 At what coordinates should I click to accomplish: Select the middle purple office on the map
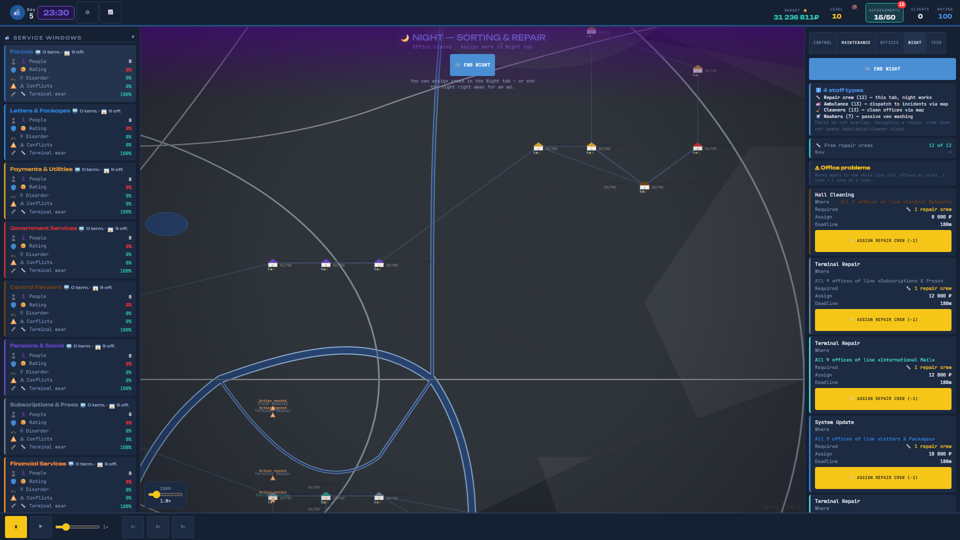(x=326, y=264)
